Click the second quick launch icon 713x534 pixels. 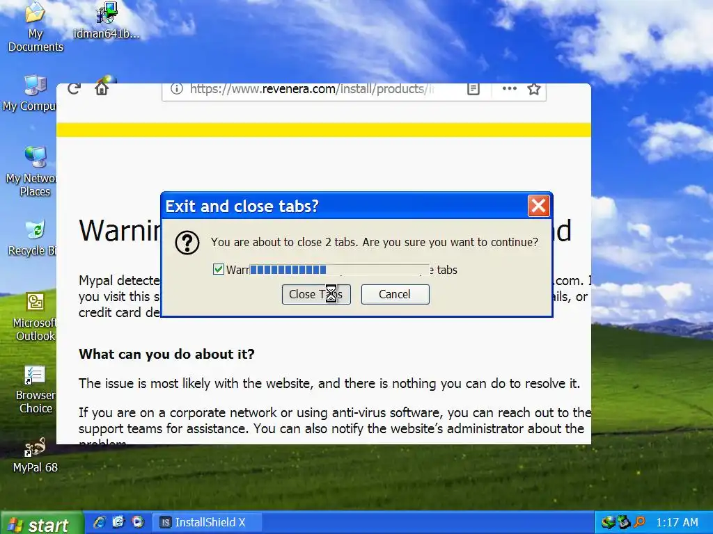coord(118,523)
